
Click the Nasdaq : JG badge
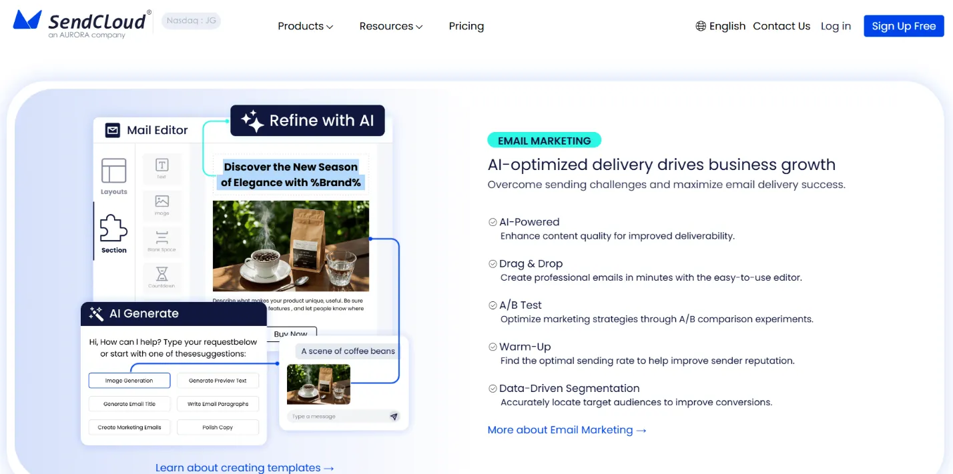coord(191,21)
